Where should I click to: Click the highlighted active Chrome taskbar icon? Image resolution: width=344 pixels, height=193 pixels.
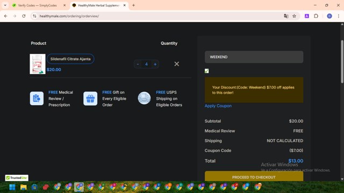[79, 187]
